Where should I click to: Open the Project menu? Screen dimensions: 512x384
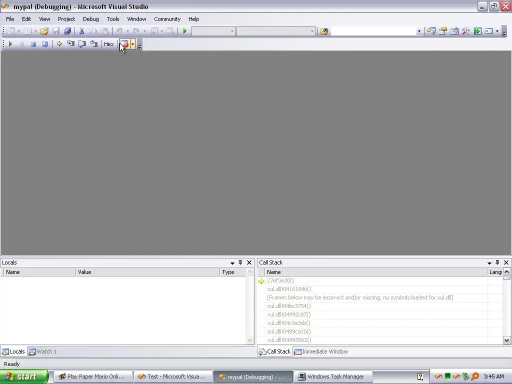[x=66, y=19]
